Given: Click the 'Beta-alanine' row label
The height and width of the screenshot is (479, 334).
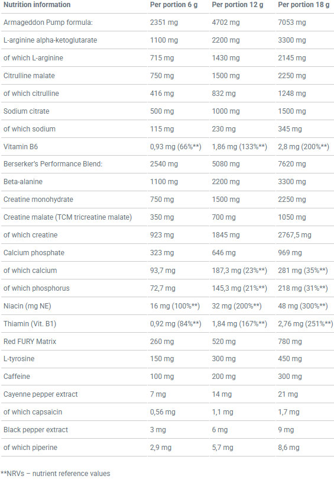Looking at the screenshot, I should [x=23, y=181].
